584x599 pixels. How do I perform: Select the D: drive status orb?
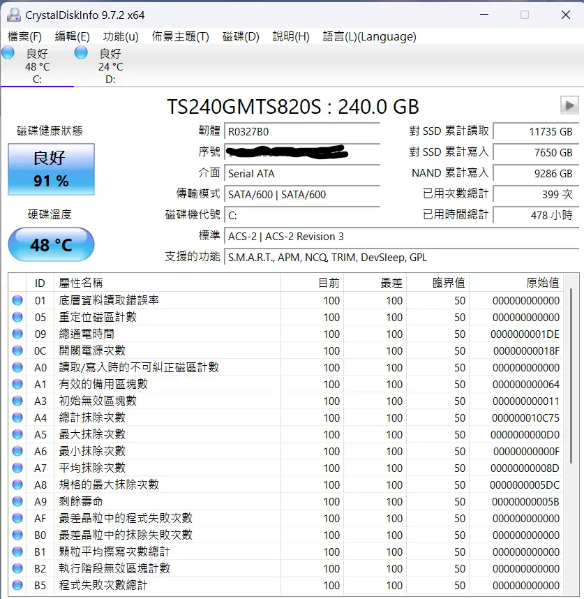tap(81, 53)
